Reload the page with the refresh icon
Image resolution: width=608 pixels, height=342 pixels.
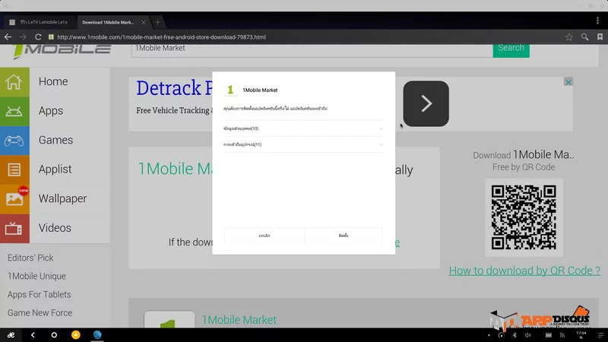pos(38,36)
